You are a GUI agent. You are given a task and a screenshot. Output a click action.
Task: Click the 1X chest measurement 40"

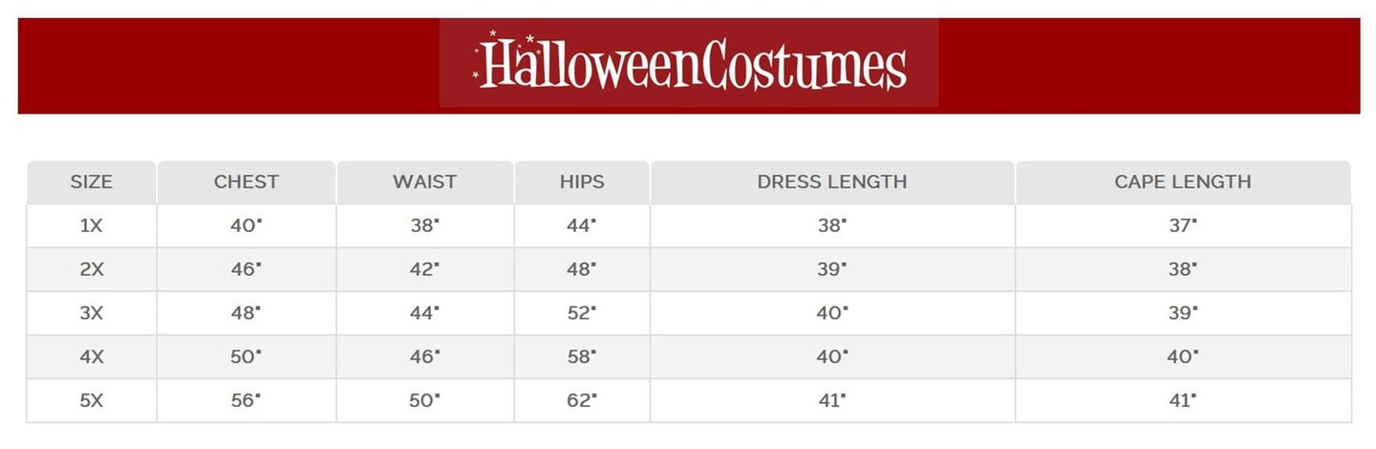tap(246, 226)
